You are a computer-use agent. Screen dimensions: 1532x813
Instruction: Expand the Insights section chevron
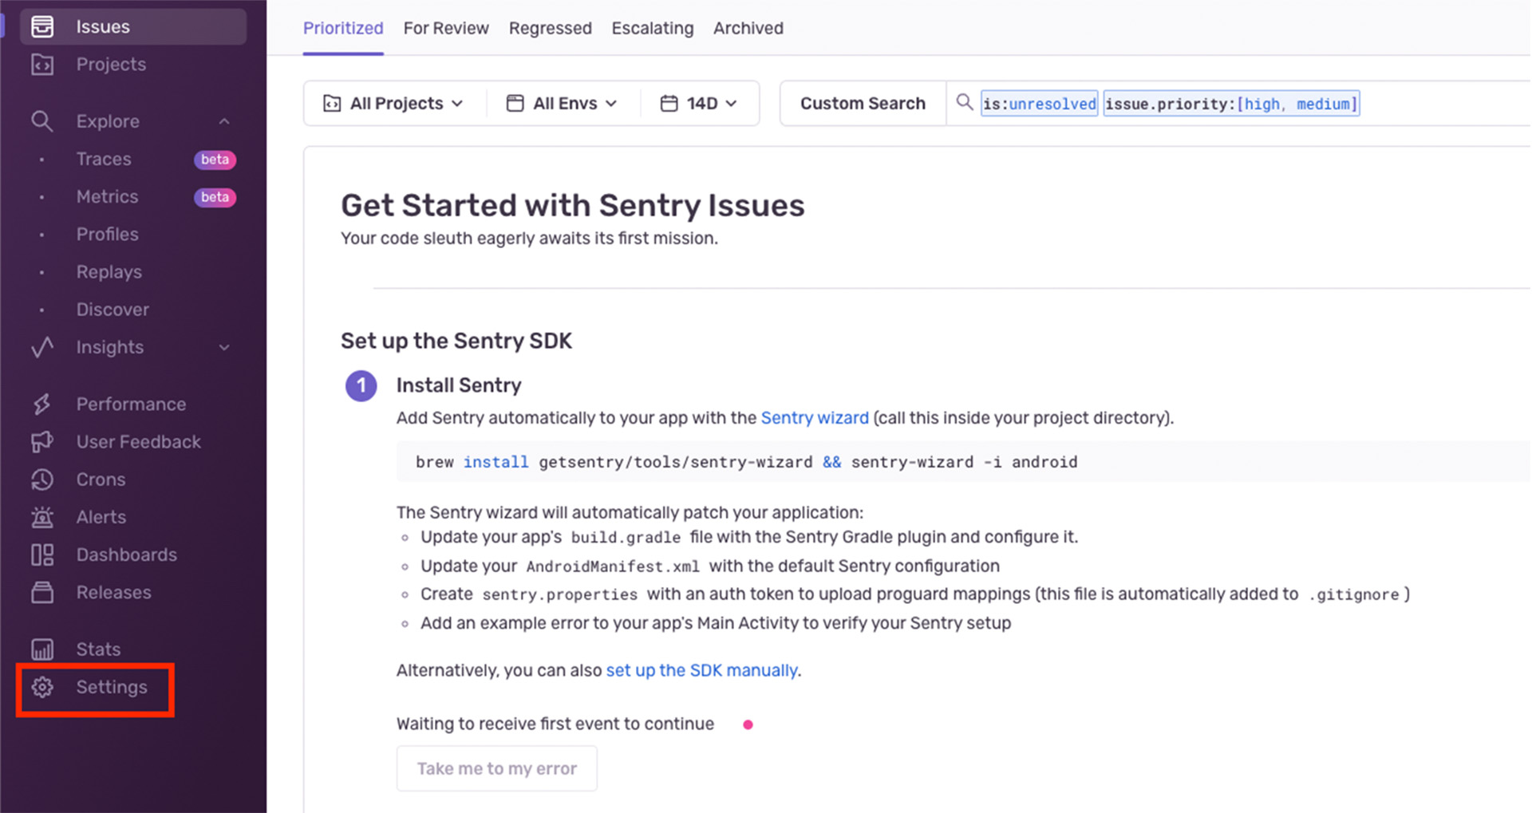pyautogui.click(x=224, y=348)
